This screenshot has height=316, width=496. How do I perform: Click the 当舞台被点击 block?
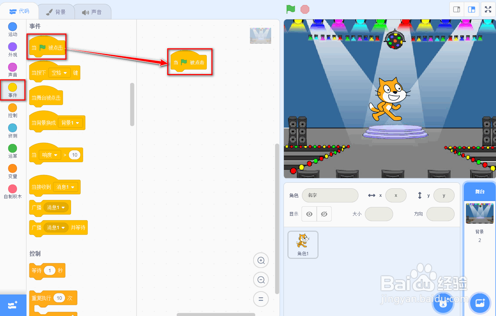click(46, 97)
